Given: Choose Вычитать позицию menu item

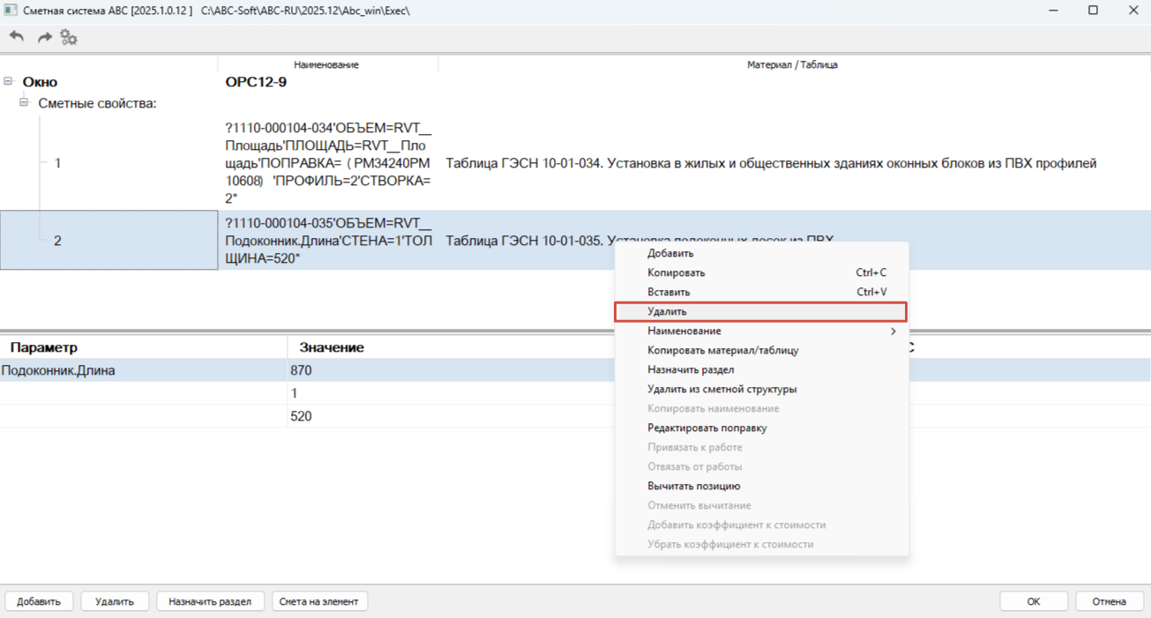Looking at the screenshot, I should pyautogui.click(x=761, y=487).
